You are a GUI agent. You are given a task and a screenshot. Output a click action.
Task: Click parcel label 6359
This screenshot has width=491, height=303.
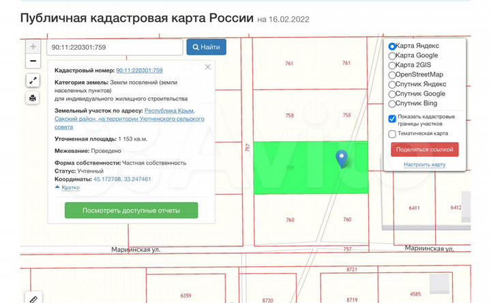(185, 295)
